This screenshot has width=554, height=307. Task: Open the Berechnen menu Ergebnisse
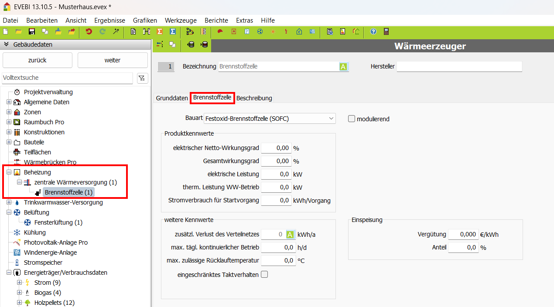pyautogui.click(x=109, y=20)
